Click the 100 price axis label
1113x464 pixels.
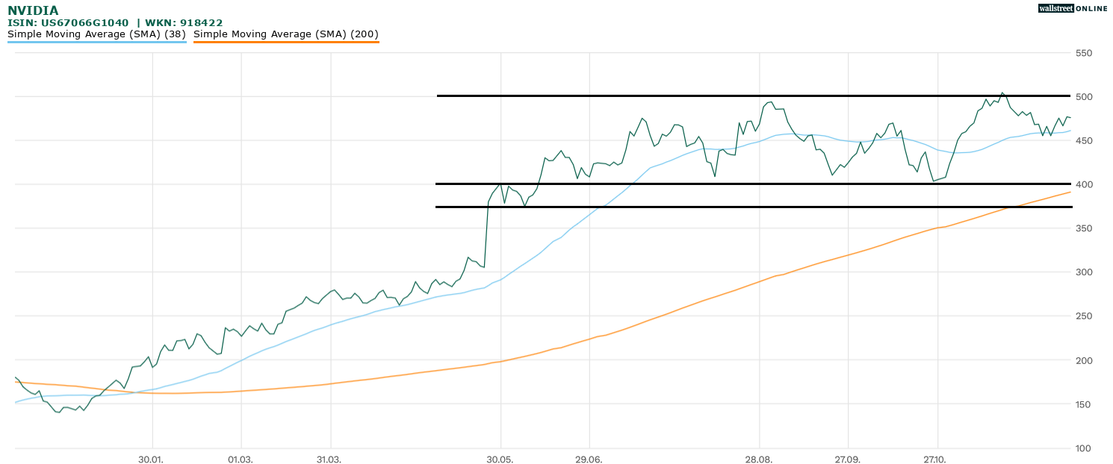click(x=1084, y=448)
